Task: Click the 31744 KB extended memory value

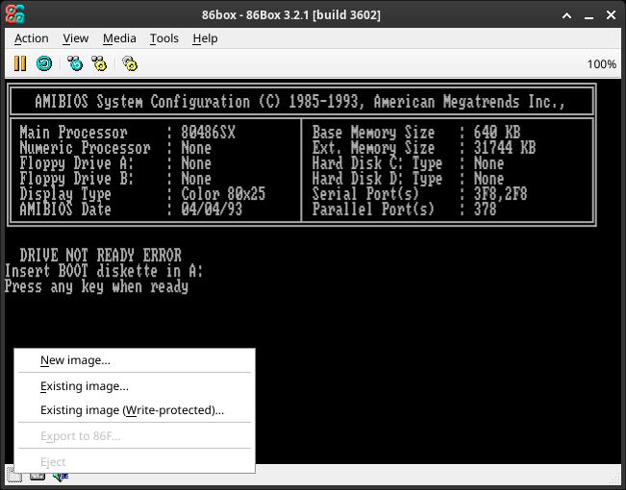Action: click(505, 148)
